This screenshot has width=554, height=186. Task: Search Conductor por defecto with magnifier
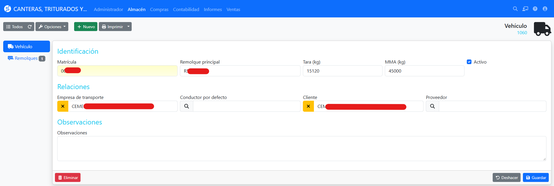(x=187, y=106)
